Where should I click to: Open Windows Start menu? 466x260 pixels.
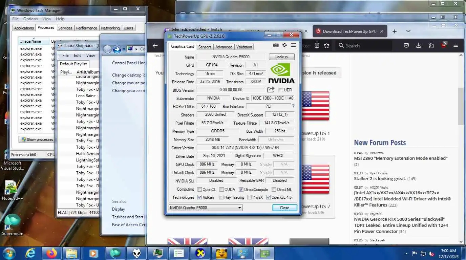pyautogui.click(x=8, y=253)
